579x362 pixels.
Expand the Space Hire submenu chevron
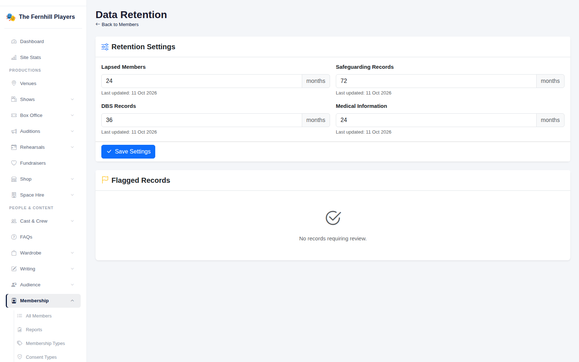click(72, 195)
